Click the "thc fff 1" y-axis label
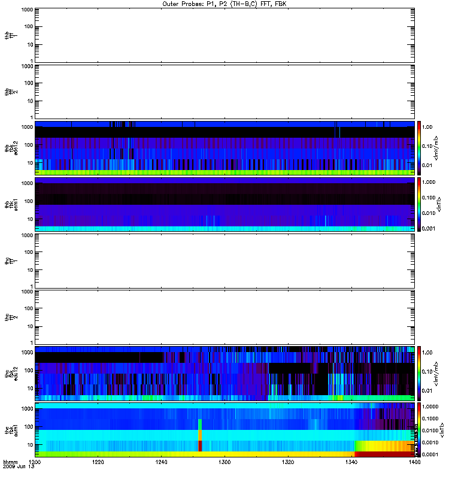Viewport: 449px width, 479px height. (x=11, y=261)
